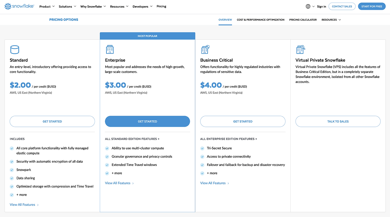Image resolution: width=390 pixels, height=217 pixels.
Task: Click the Snowflake logo
Action: pyautogui.click(x=19, y=6)
